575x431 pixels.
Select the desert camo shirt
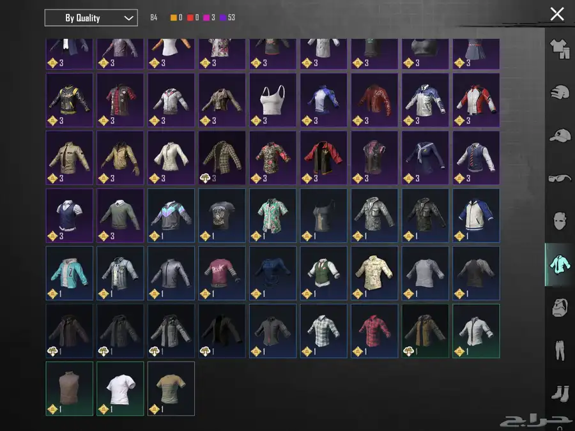click(374, 273)
